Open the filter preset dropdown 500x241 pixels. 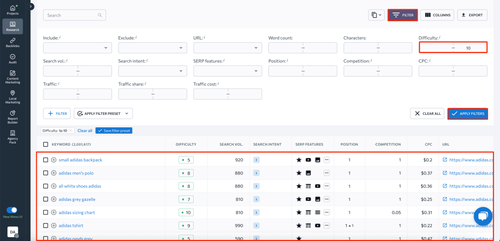tap(103, 113)
